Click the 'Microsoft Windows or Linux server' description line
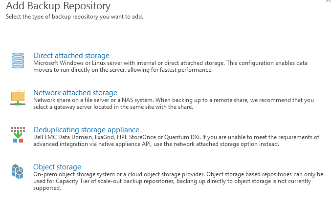 tap(170, 63)
